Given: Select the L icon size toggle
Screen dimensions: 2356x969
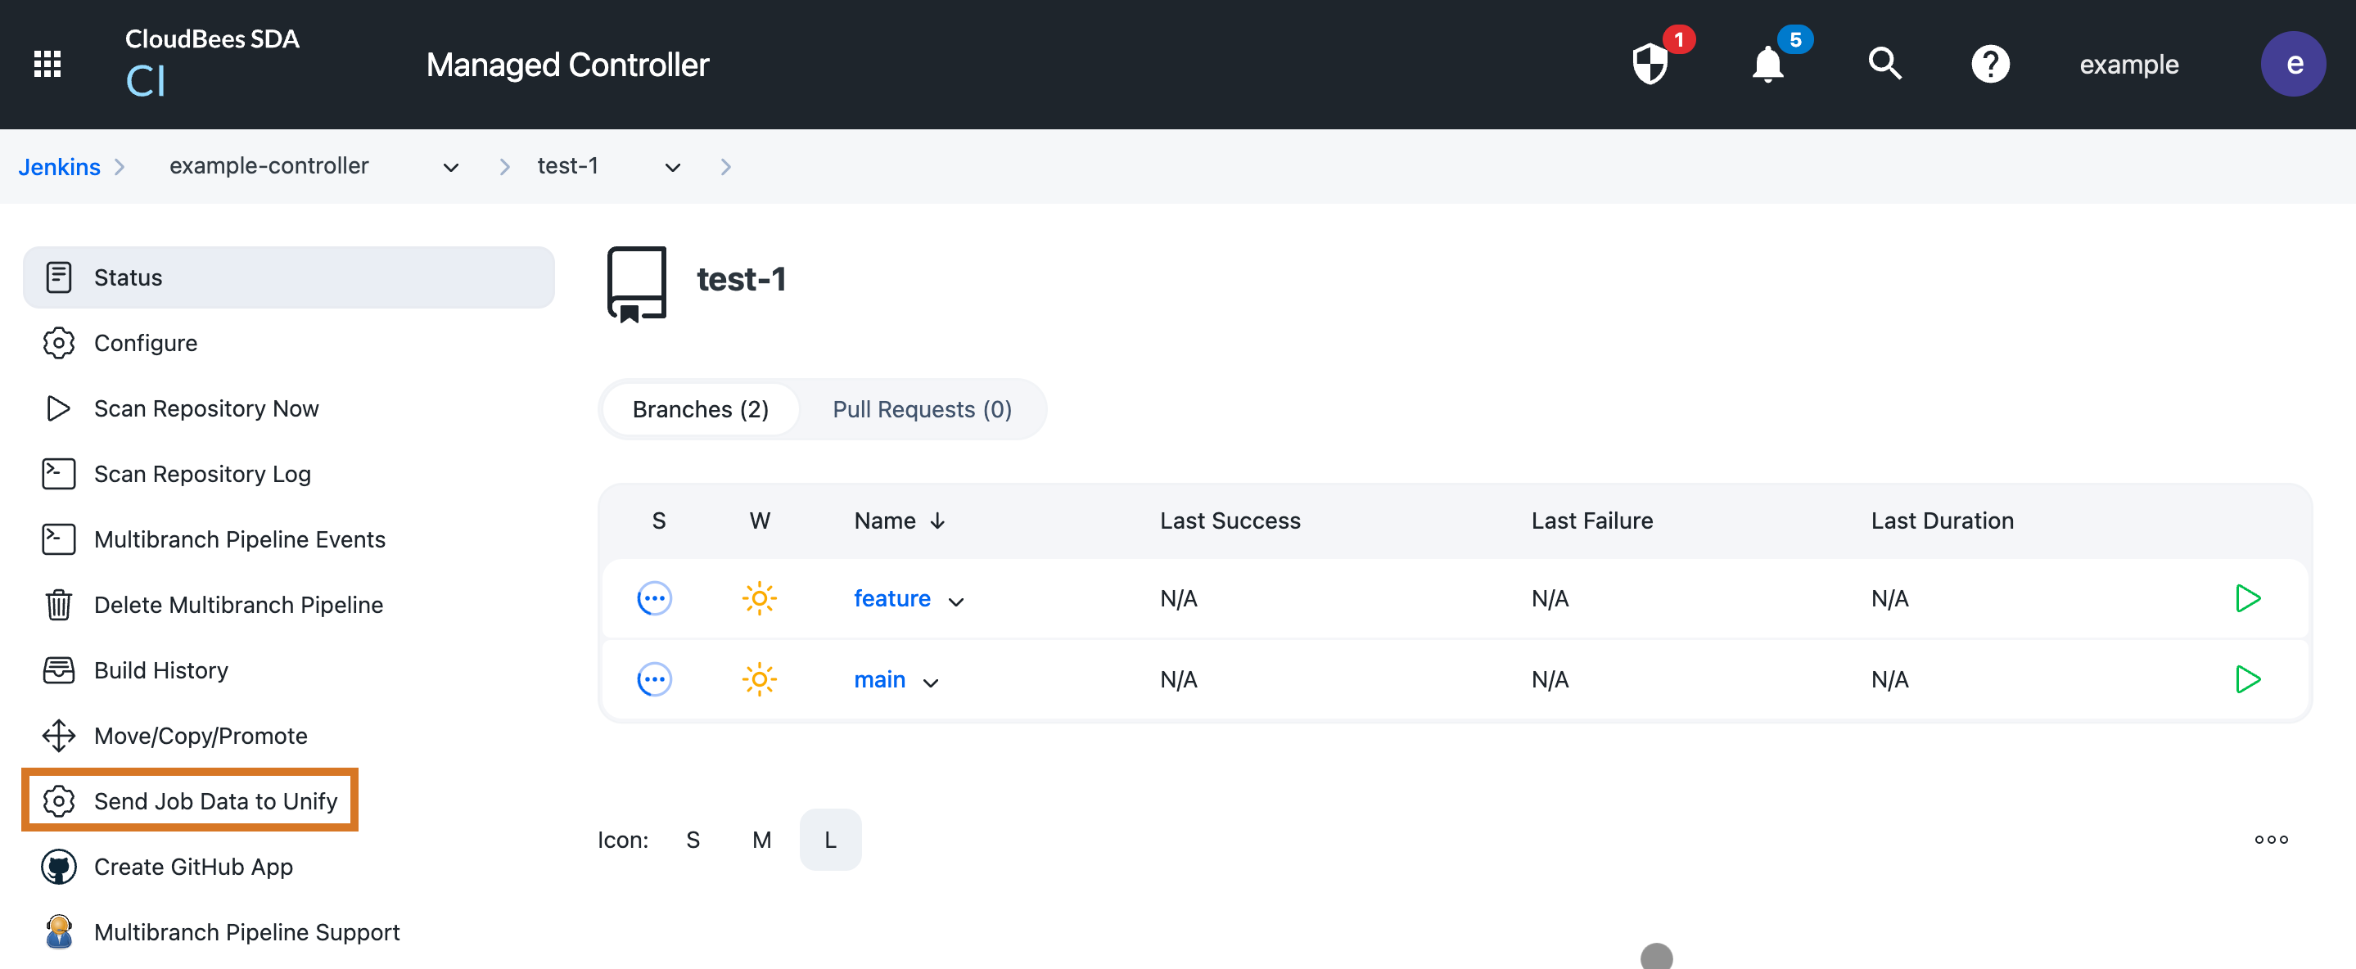Looking at the screenshot, I should tap(829, 839).
